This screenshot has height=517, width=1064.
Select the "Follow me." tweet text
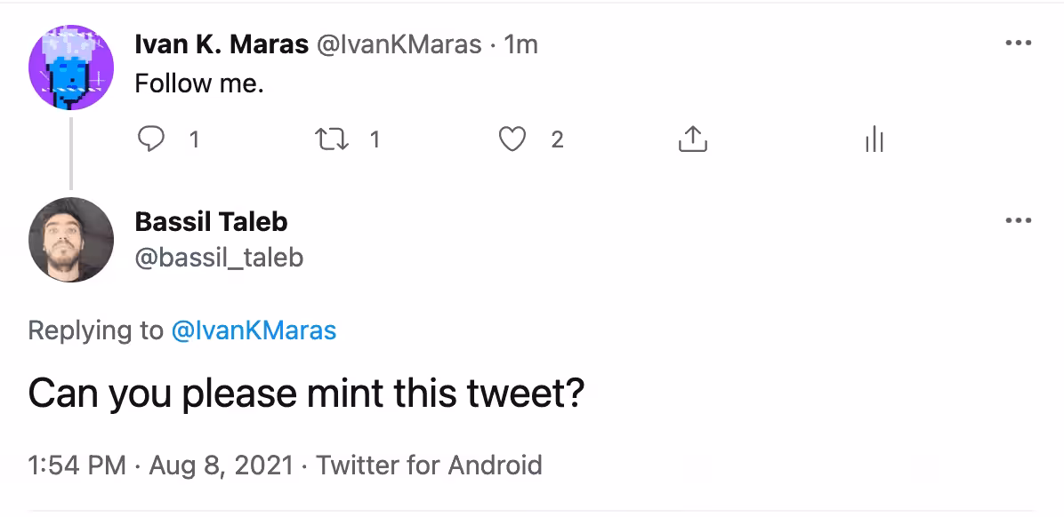pos(198,84)
